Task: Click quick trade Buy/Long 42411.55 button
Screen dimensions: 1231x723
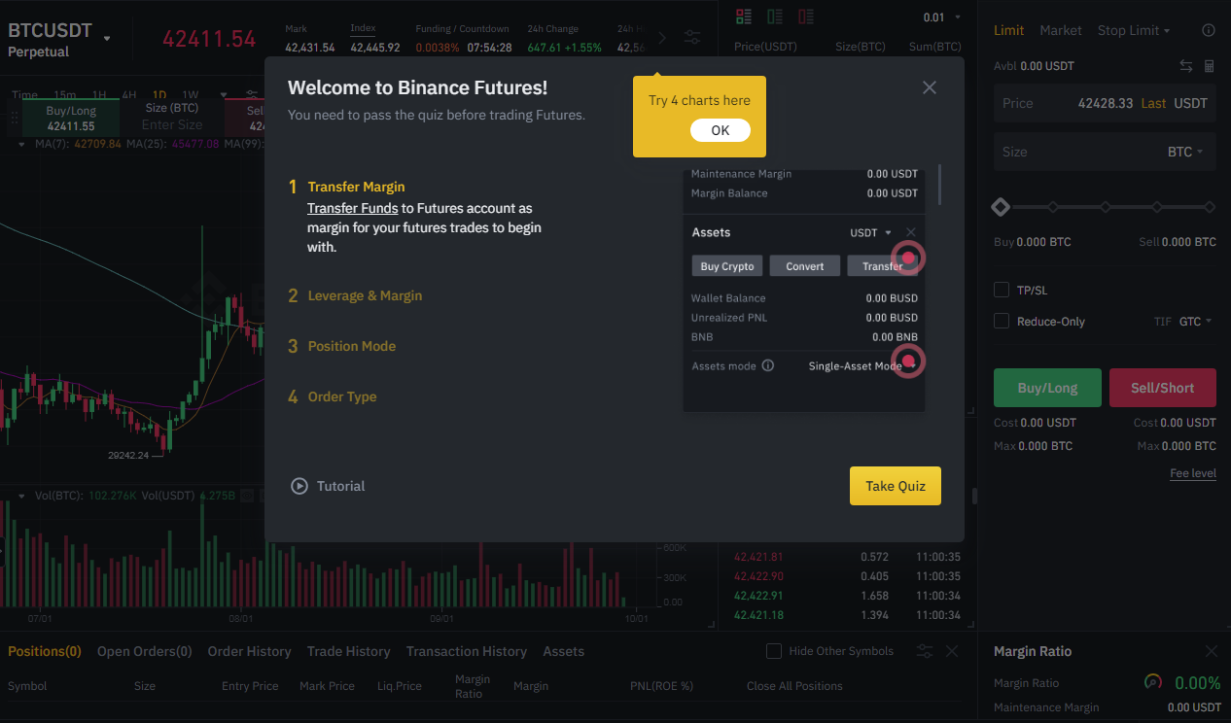Action: pyautogui.click(x=71, y=119)
